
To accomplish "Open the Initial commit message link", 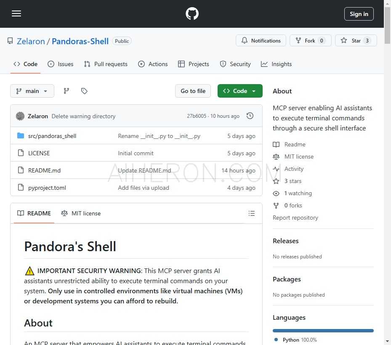I will 136,153.
